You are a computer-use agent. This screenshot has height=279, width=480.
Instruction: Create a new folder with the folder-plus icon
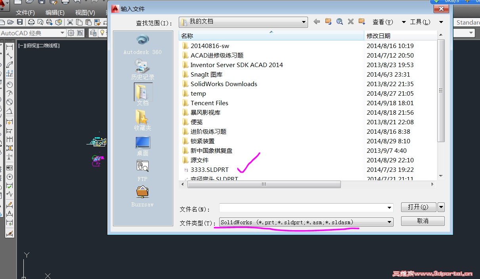pyautogui.click(x=361, y=22)
